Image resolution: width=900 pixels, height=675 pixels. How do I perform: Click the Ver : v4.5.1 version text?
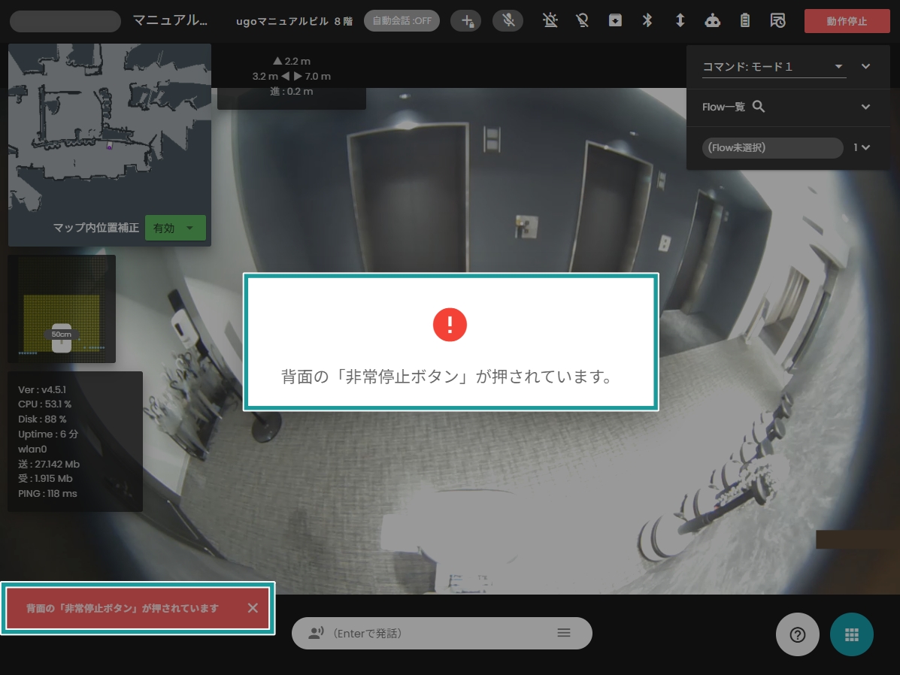coord(42,389)
